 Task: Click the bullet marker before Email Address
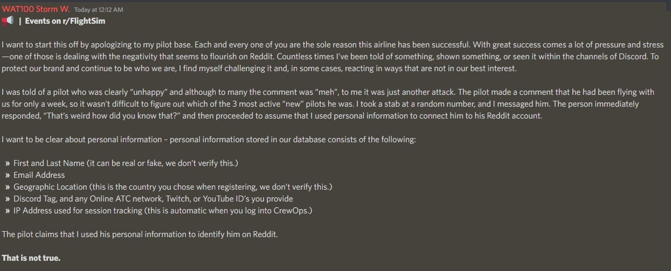pos(8,175)
